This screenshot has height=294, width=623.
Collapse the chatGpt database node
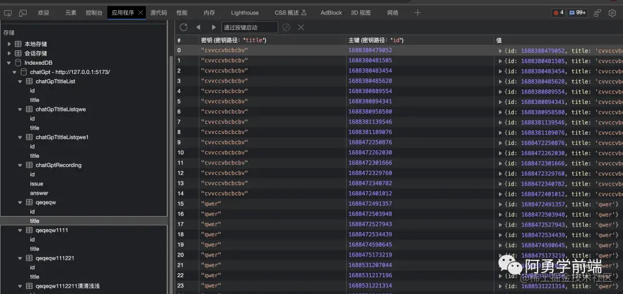point(14,72)
